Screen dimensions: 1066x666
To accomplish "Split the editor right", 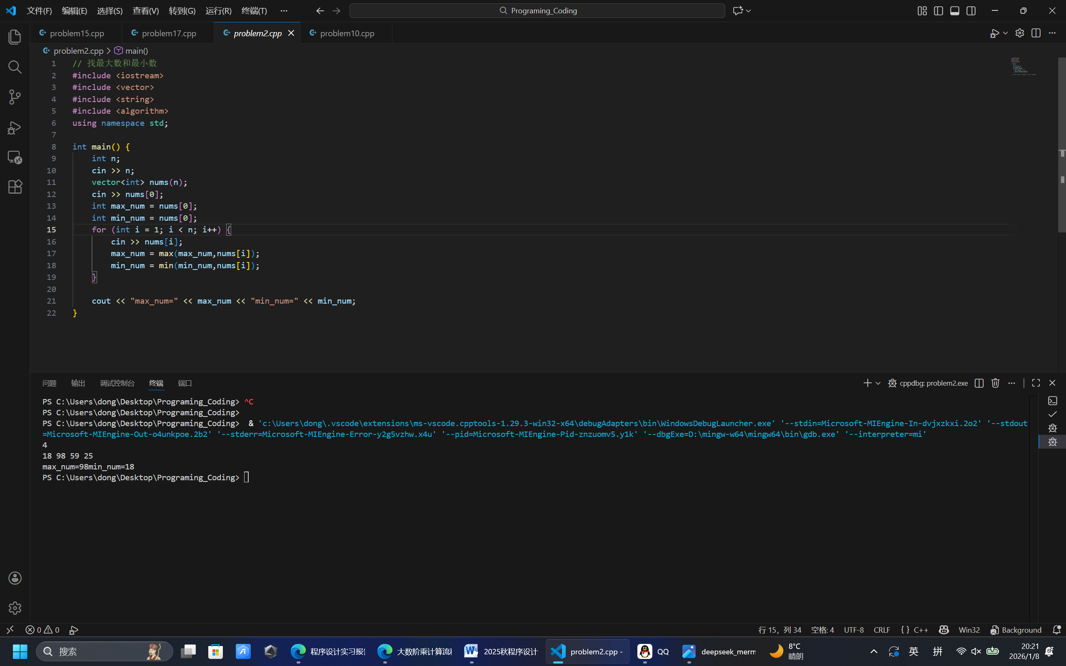I will coord(1036,33).
